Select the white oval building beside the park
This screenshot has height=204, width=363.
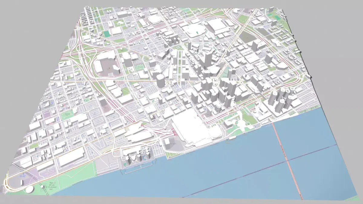coord(29,189)
